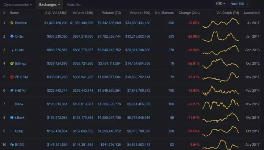Sort by the Name column header
The height and width of the screenshot is (150, 264).
pyautogui.click(x=14, y=13)
